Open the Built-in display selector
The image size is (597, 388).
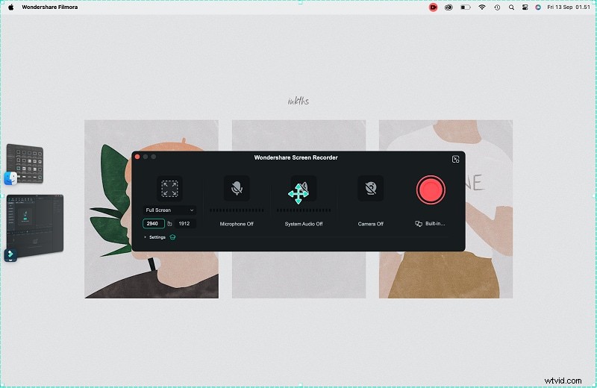click(x=430, y=223)
